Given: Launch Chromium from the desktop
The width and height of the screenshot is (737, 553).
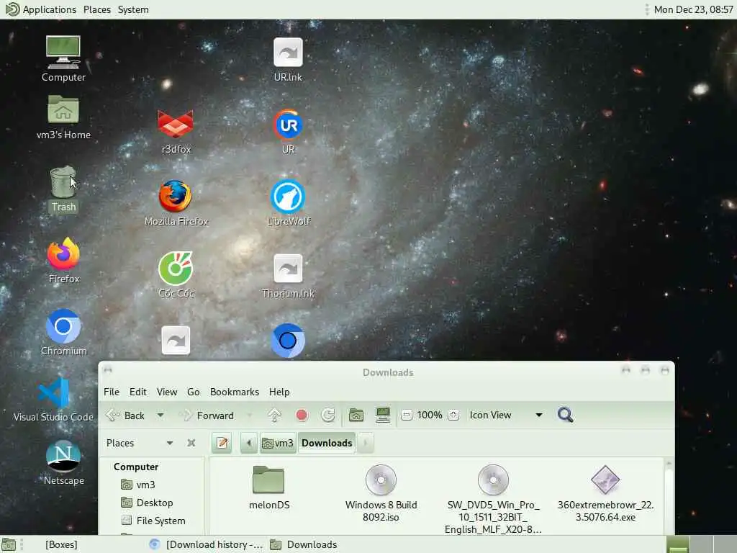Looking at the screenshot, I should [63, 333].
